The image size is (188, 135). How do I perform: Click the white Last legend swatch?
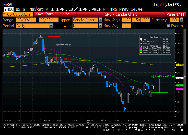[141, 39]
